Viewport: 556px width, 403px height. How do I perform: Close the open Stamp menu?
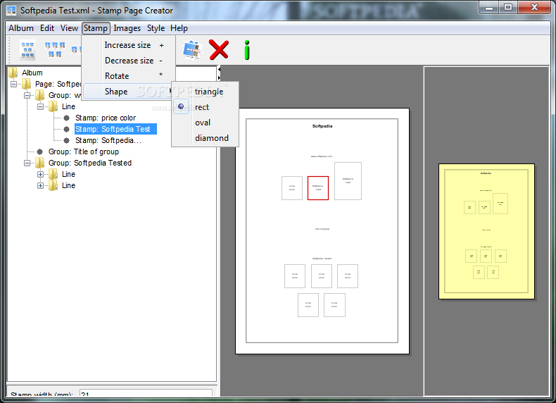click(x=96, y=28)
